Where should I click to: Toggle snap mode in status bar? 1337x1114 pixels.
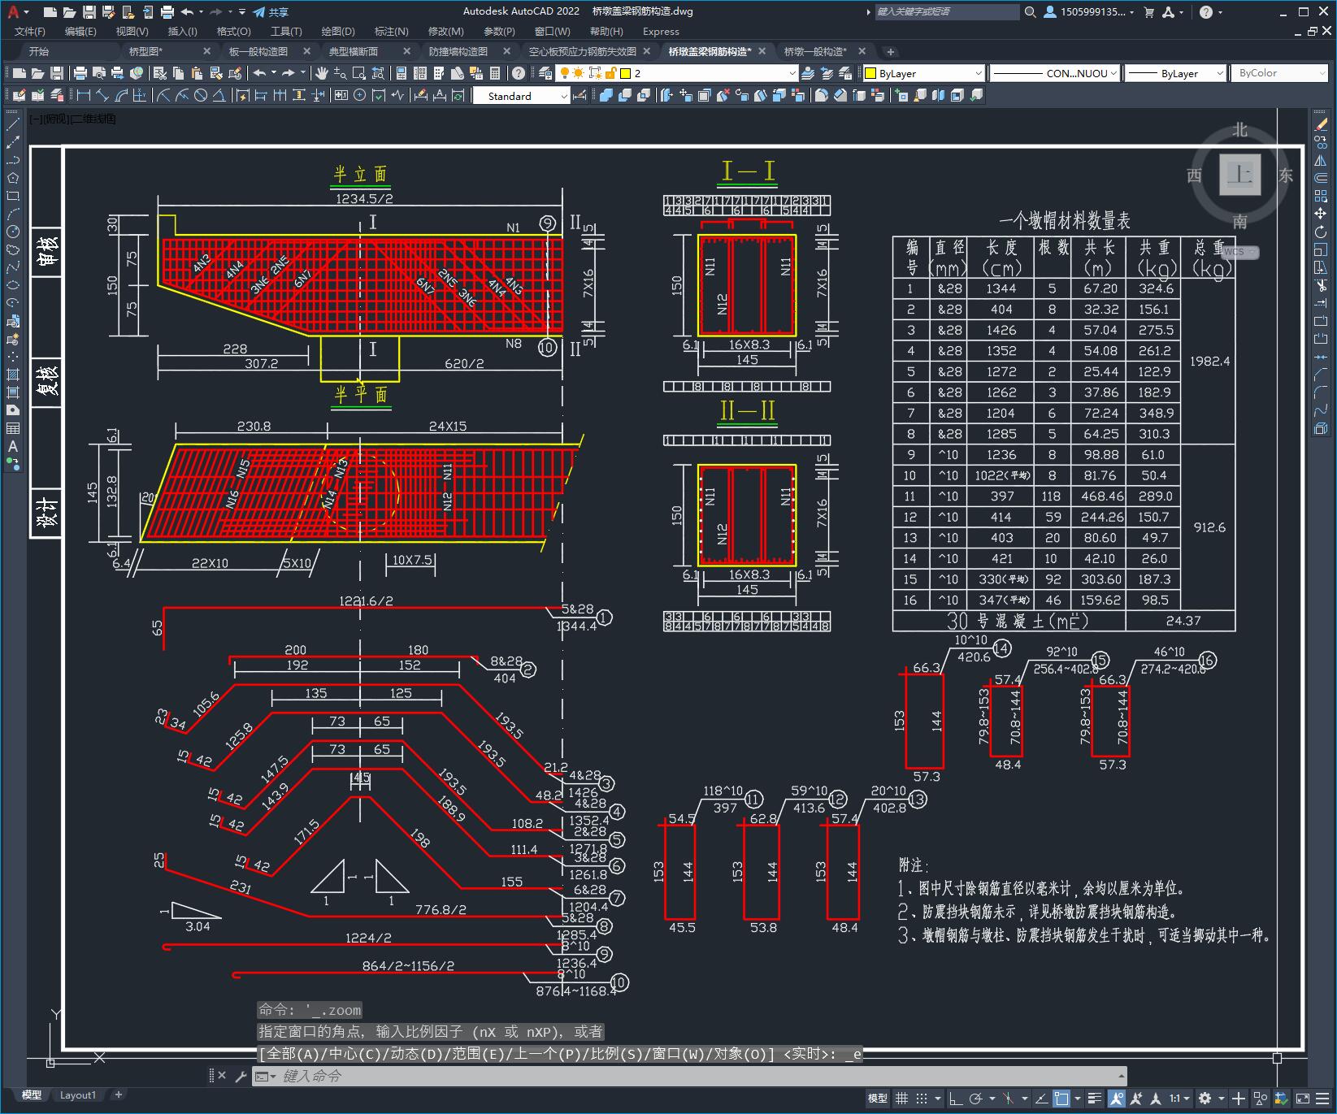pos(921,1099)
